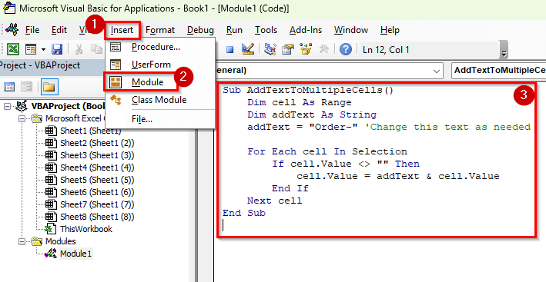Select Sheet2 (Sheet1 (2)) tree item

pyautogui.click(x=97, y=143)
